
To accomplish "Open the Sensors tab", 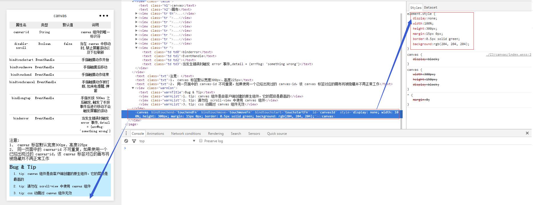I will point(254,133).
